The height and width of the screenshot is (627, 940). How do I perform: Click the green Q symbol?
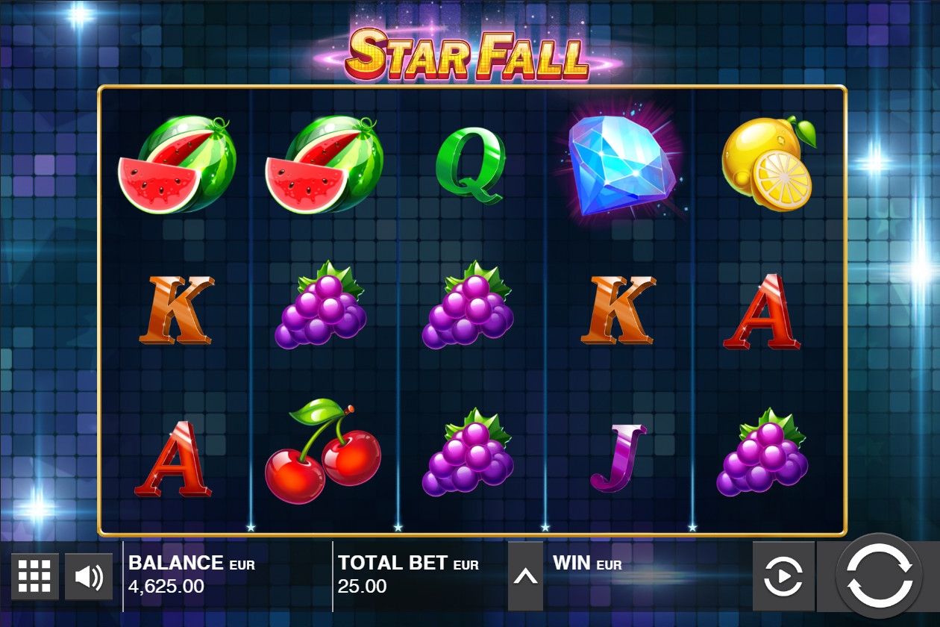471,164
